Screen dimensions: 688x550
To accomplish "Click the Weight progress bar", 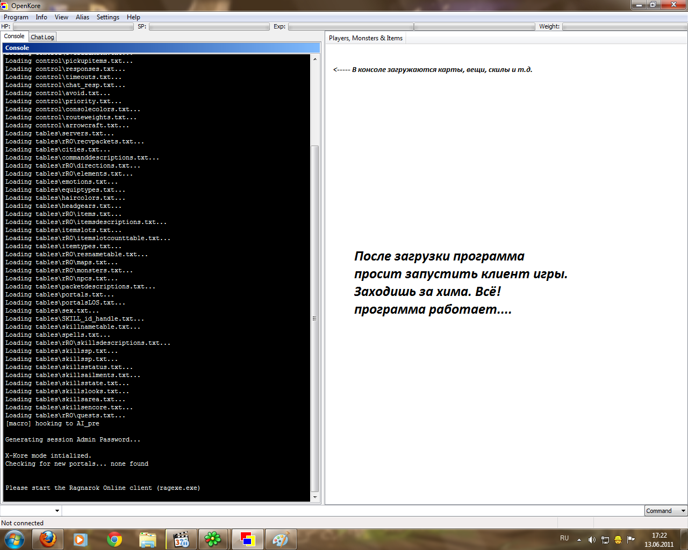I will coord(625,26).
